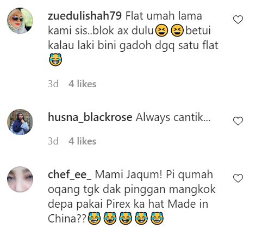
Task: Visit the husna_blackrose username link
Action: [90, 117]
